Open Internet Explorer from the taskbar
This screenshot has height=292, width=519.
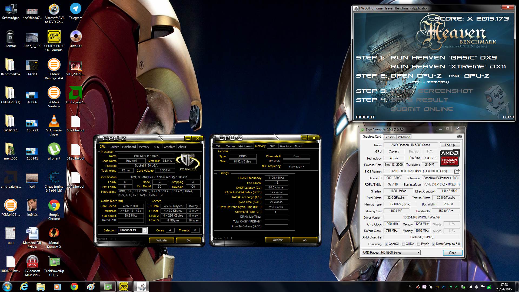click(x=24, y=287)
